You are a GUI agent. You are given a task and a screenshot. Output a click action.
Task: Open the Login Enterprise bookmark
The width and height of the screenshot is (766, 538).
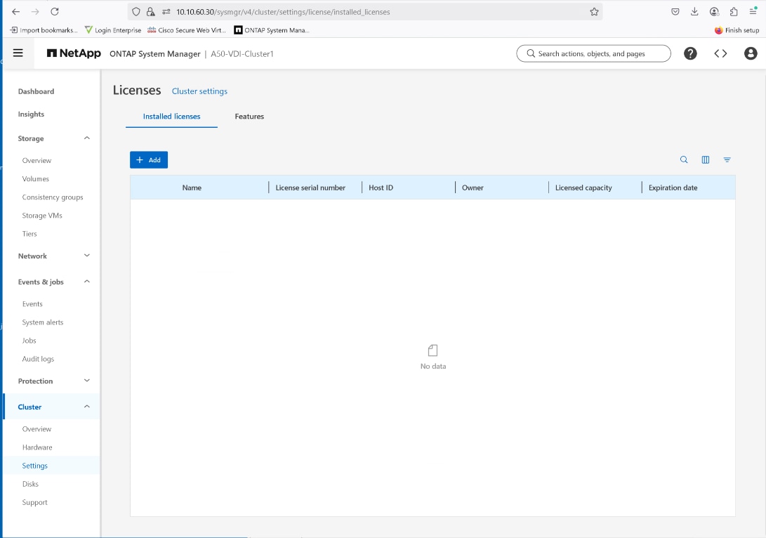pos(113,30)
